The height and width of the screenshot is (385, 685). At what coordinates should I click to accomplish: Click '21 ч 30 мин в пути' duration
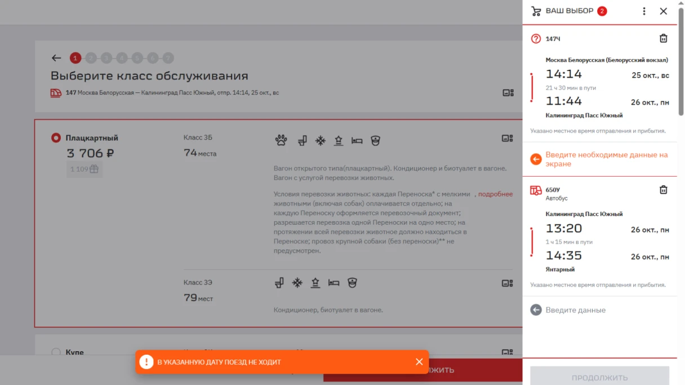click(x=571, y=88)
